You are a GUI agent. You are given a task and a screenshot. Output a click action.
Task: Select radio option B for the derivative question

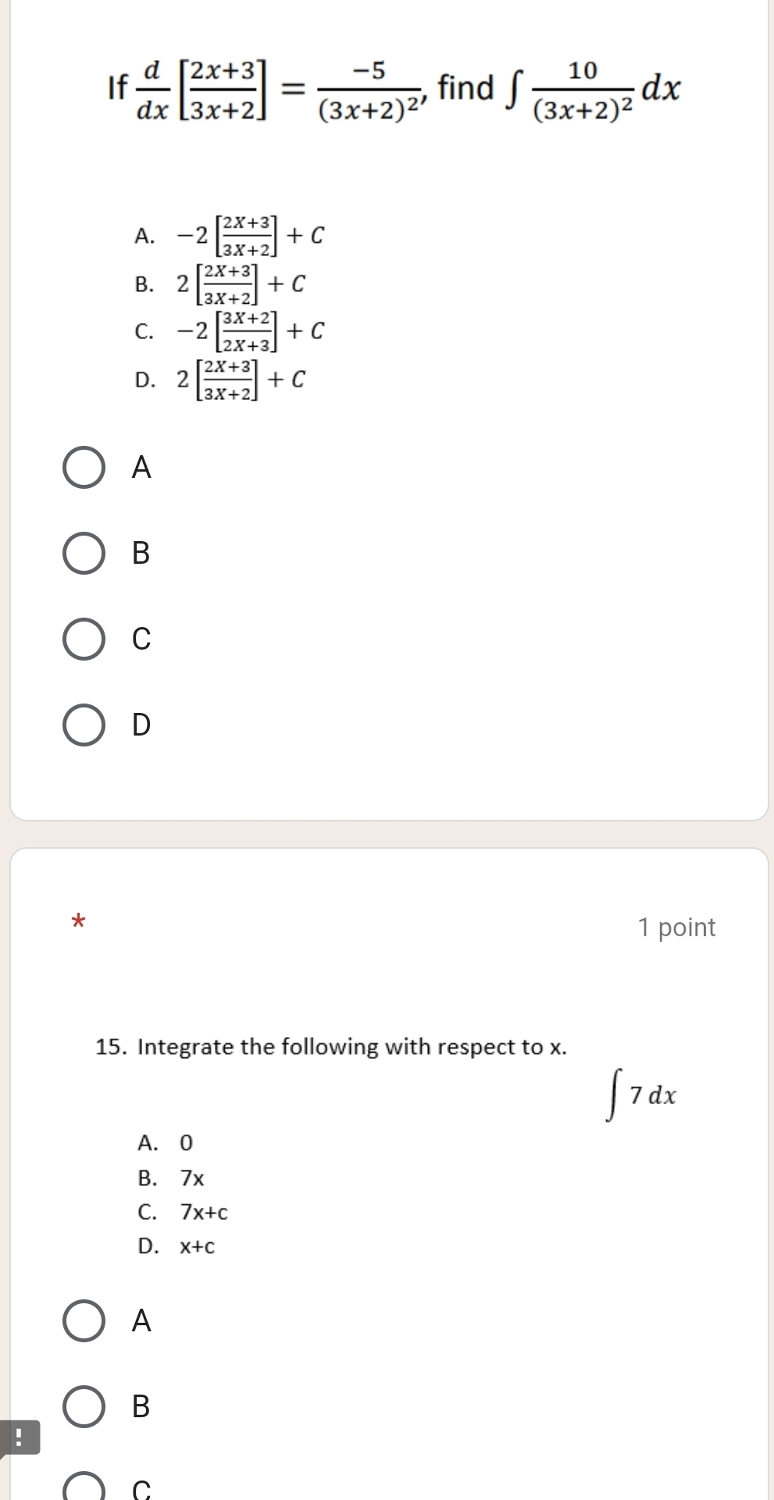pos(84,554)
